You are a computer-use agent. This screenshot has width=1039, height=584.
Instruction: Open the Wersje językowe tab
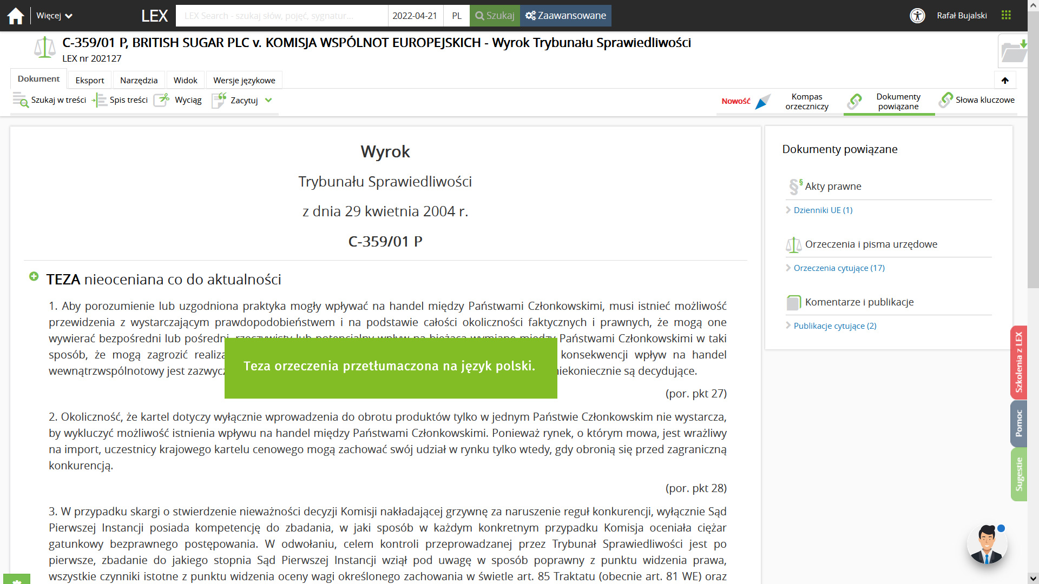coord(244,80)
